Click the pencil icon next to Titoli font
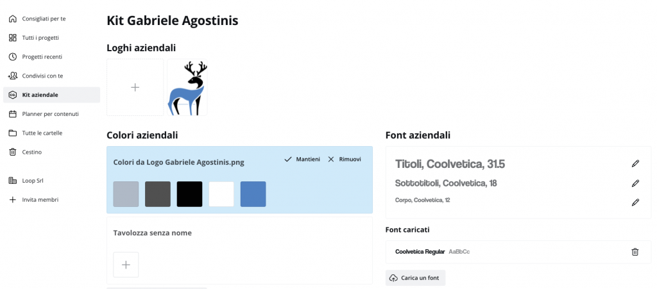 pyautogui.click(x=635, y=164)
